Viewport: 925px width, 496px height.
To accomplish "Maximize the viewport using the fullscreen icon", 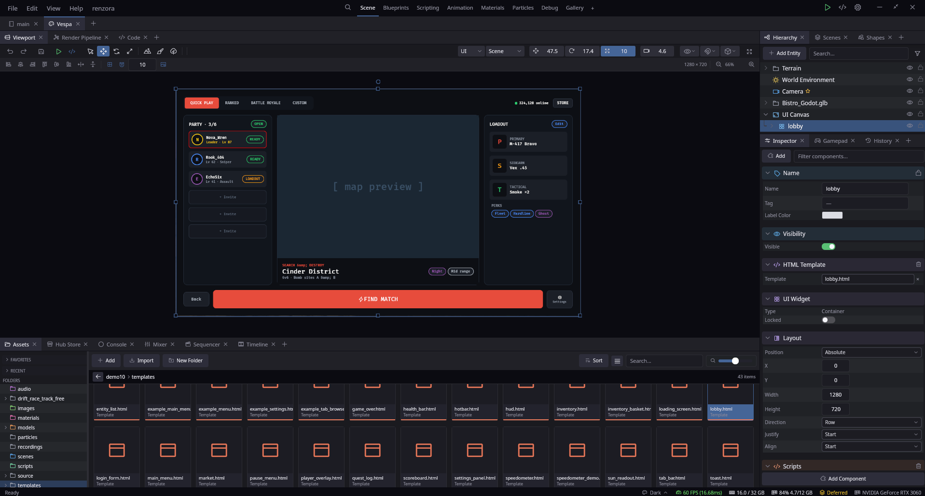I will click(x=749, y=51).
